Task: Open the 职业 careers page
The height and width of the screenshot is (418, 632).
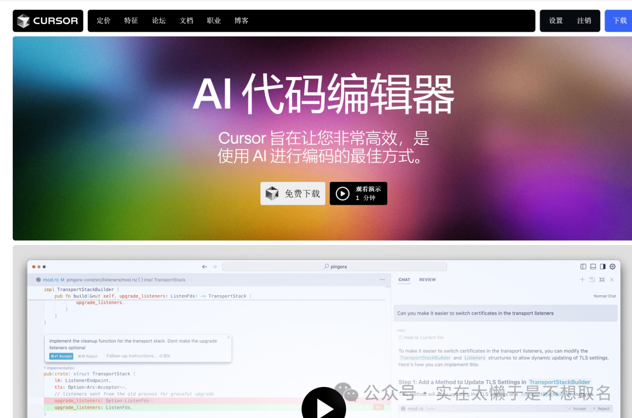Action: coord(214,20)
